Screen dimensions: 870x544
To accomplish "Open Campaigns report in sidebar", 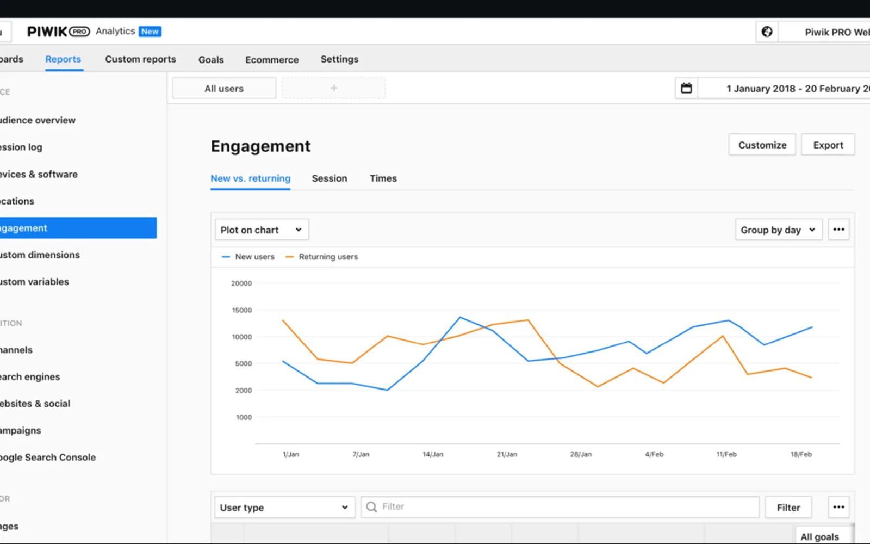I will [x=21, y=430].
